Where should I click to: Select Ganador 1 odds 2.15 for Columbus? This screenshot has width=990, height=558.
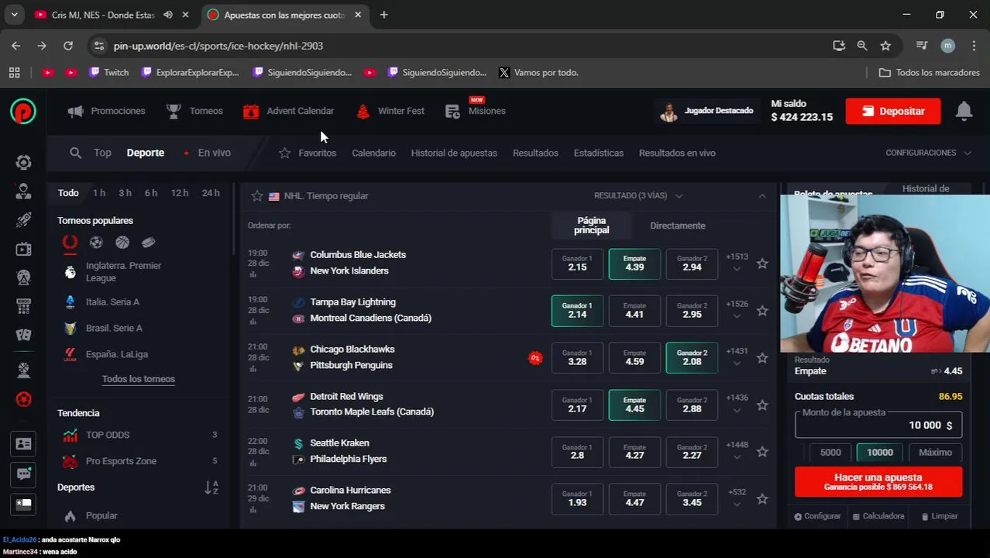coord(577,263)
